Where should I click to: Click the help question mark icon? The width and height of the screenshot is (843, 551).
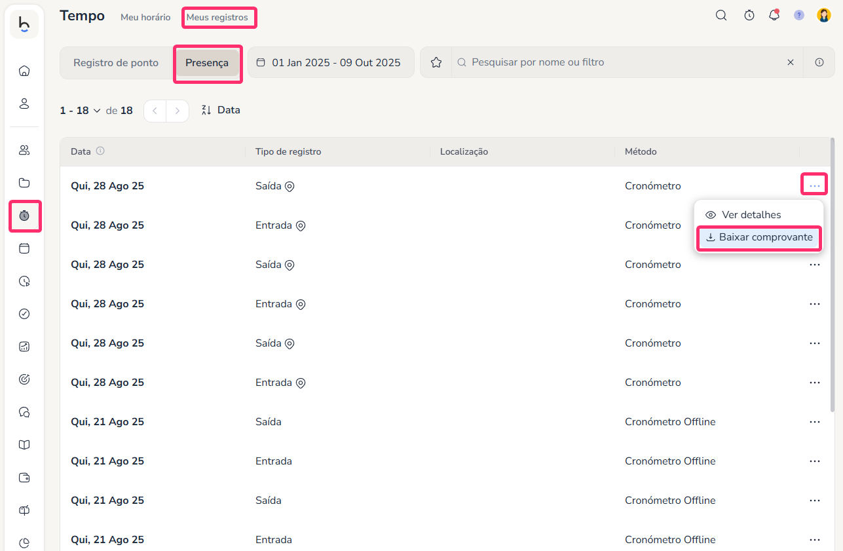799,16
